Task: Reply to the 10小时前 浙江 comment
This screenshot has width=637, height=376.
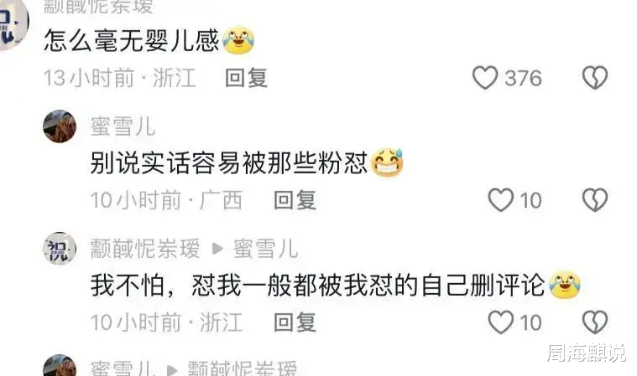Action: coord(295,322)
